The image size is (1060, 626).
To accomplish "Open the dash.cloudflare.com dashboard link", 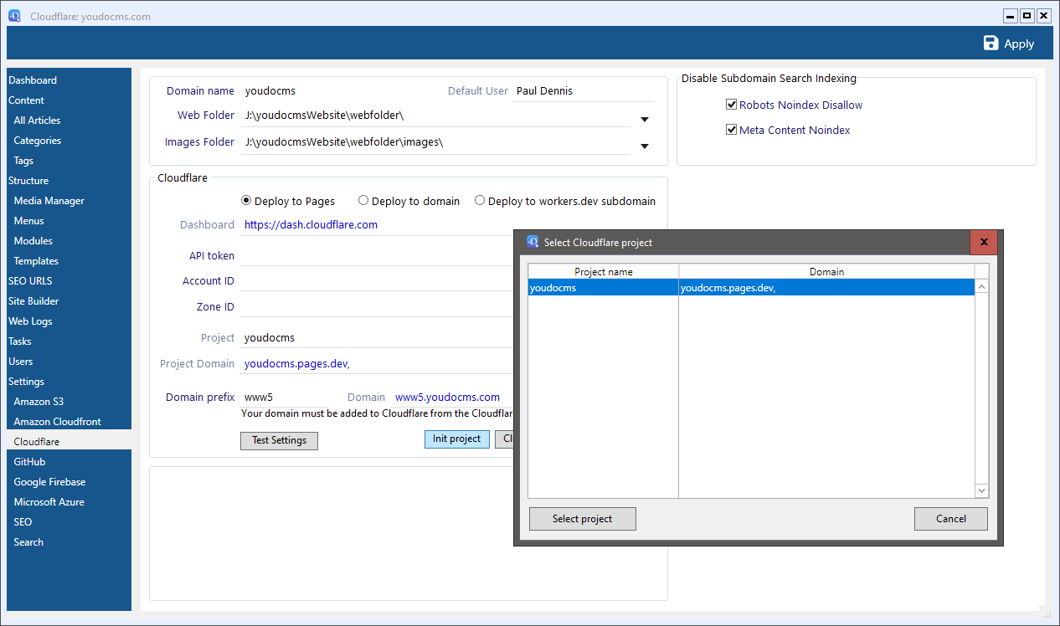I will pos(311,224).
